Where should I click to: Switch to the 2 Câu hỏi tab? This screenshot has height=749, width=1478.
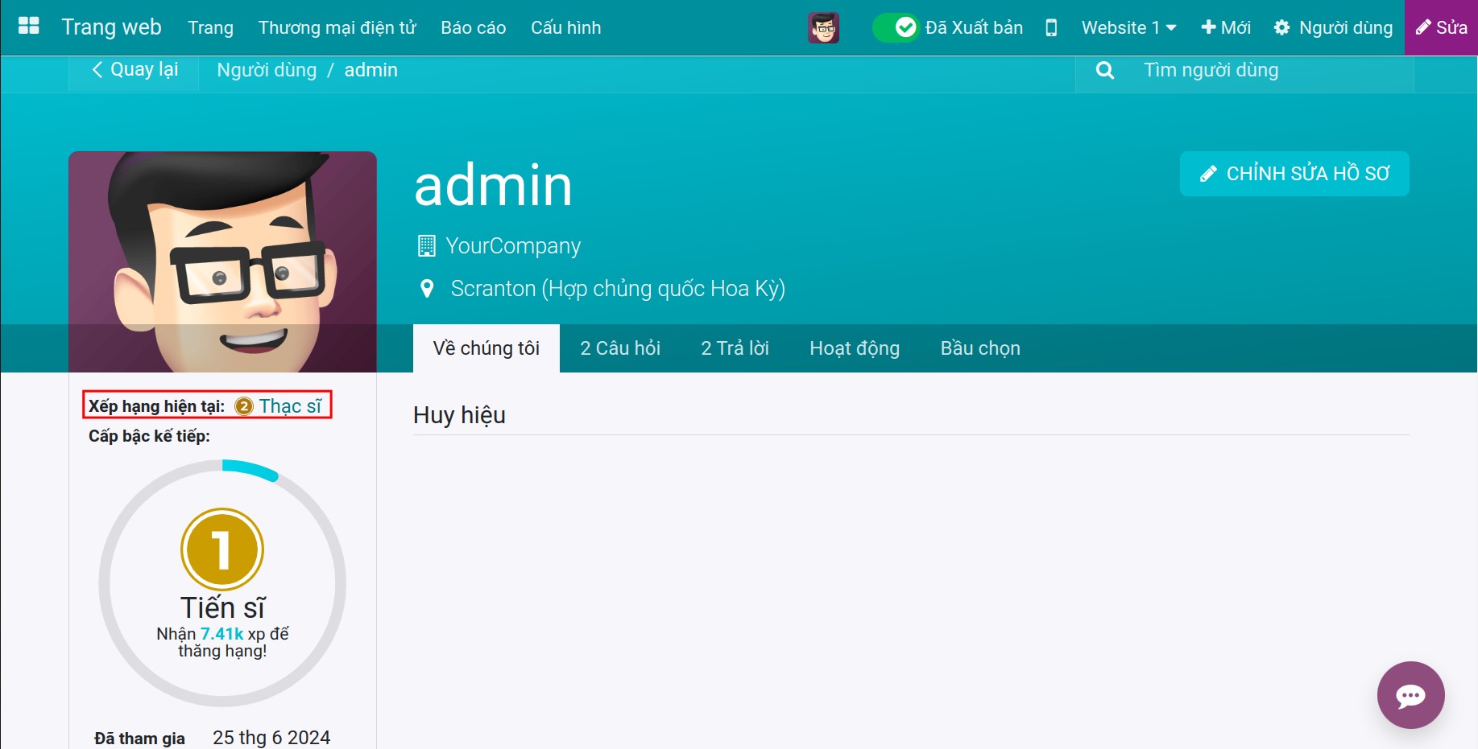[x=620, y=348]
